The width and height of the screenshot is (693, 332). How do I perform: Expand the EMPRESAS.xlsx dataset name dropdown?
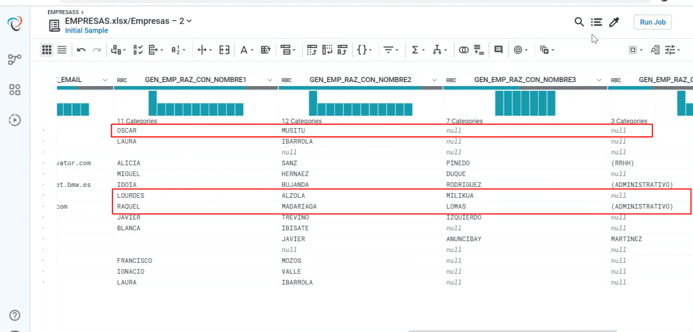click(189, 21)
